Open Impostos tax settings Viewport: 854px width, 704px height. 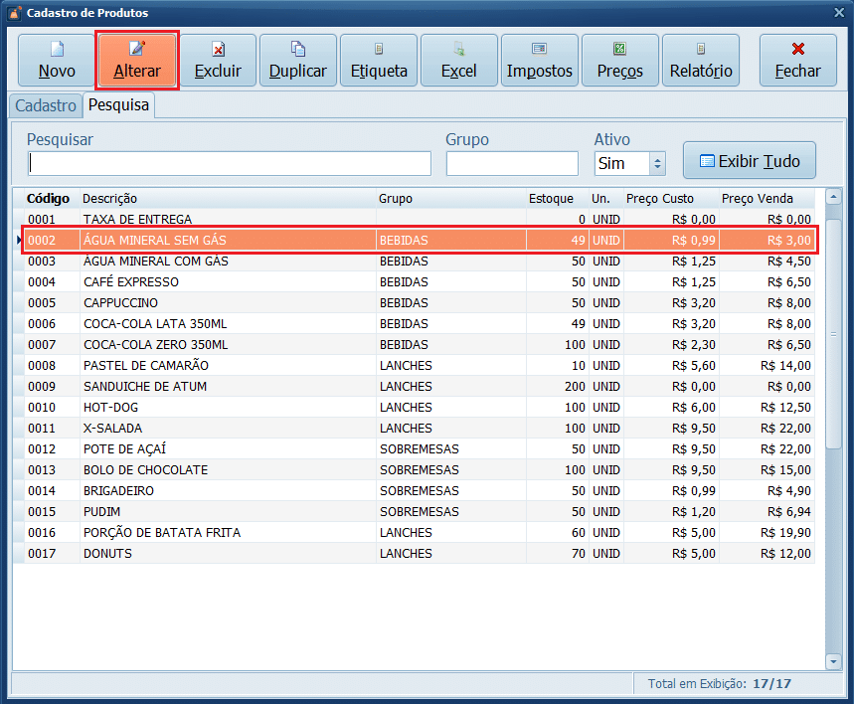tap(540, 61)
